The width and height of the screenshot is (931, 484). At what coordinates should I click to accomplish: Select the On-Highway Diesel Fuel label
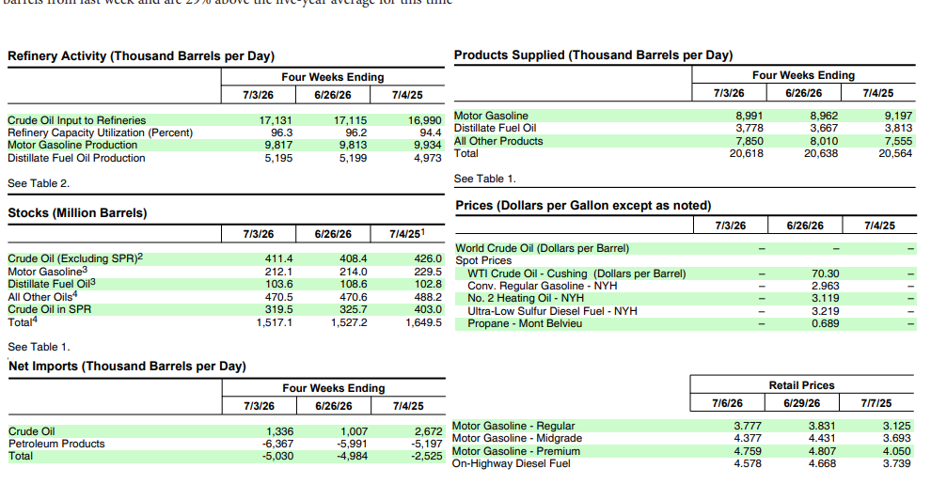tap(512, 464)
